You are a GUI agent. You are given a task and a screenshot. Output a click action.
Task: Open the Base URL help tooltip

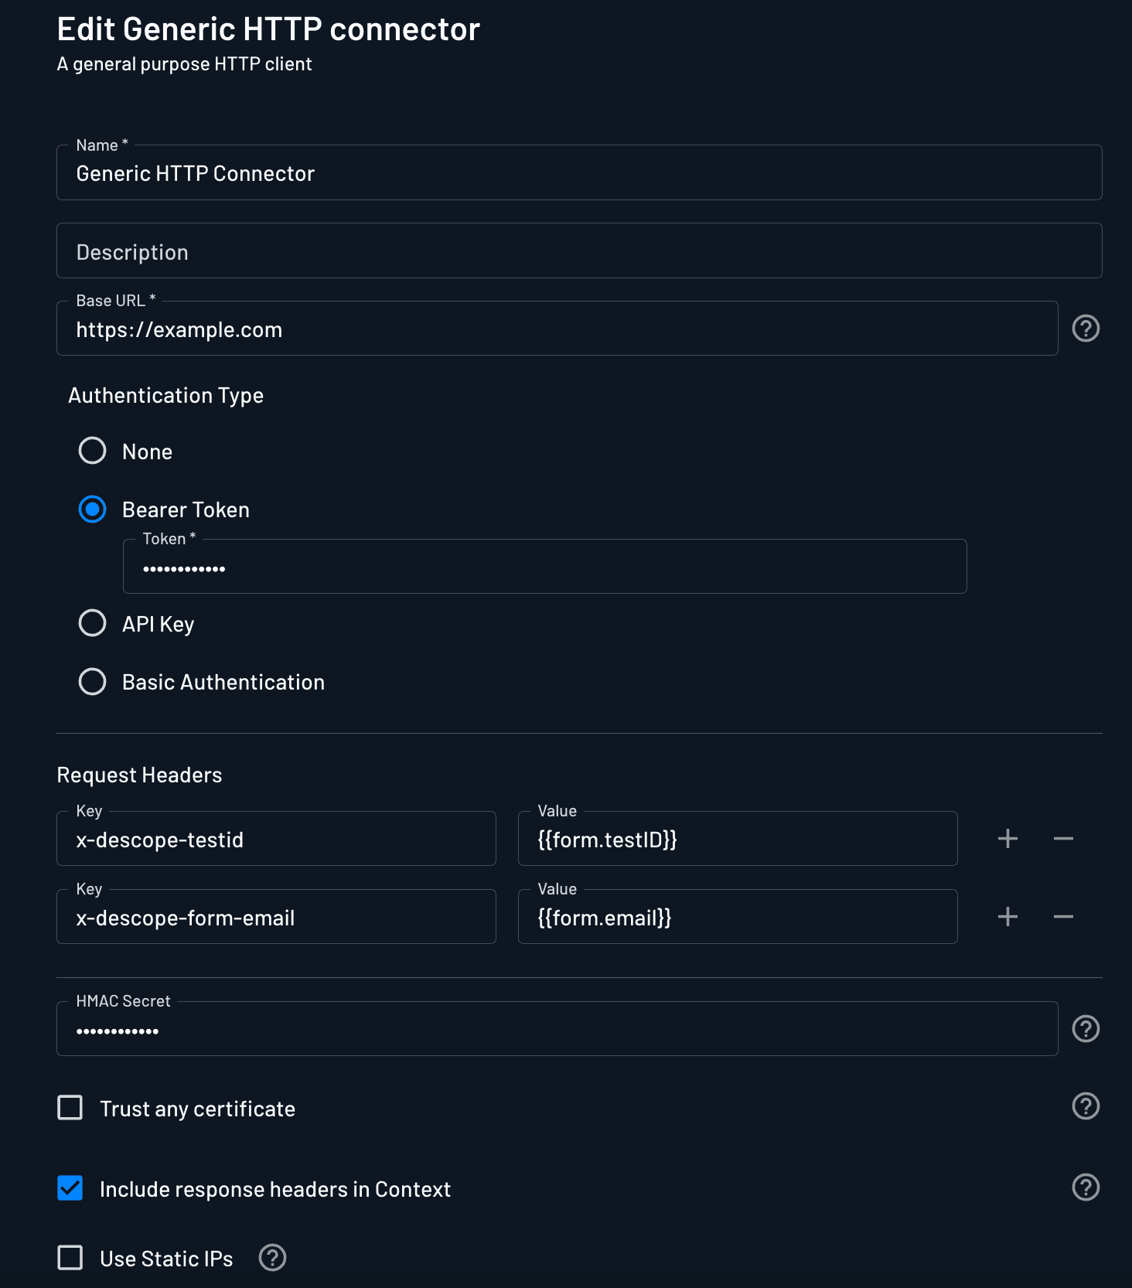pos(1086,329)
